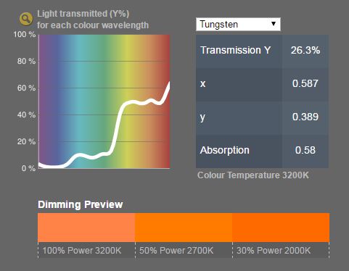
Task: Click the magnifier zoom icon beside chart title
Action: point(26,19)
